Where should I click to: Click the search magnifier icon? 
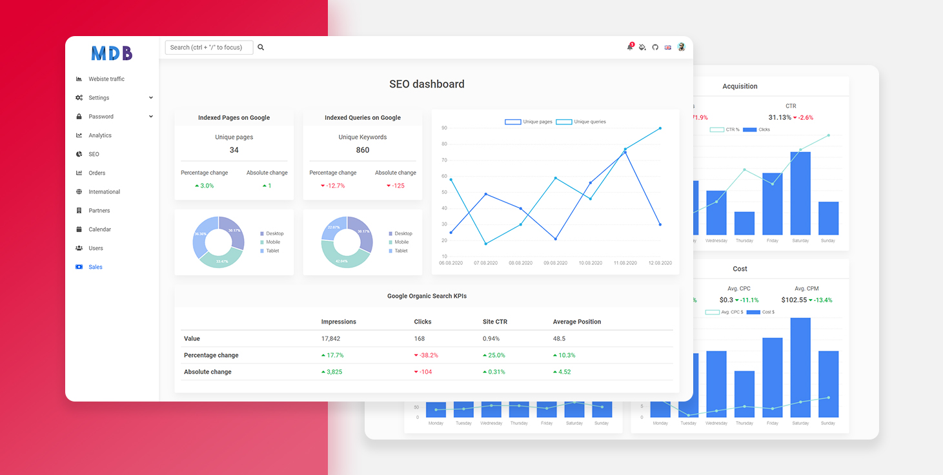click(x=261, y=47)
